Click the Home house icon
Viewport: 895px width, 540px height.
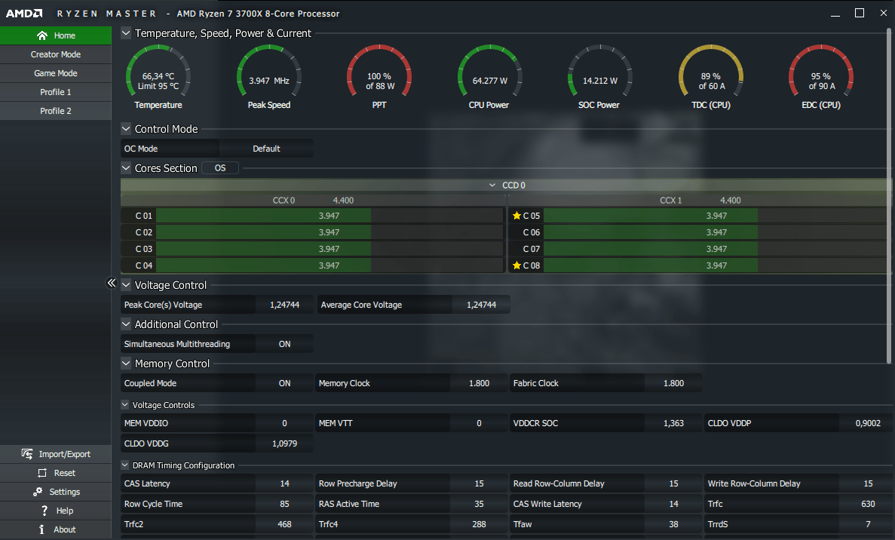42,35
